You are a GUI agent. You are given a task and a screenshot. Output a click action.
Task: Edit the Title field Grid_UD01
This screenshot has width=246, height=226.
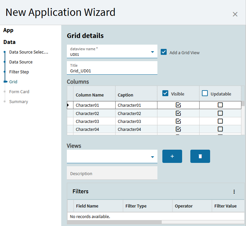tap(112, 68)
